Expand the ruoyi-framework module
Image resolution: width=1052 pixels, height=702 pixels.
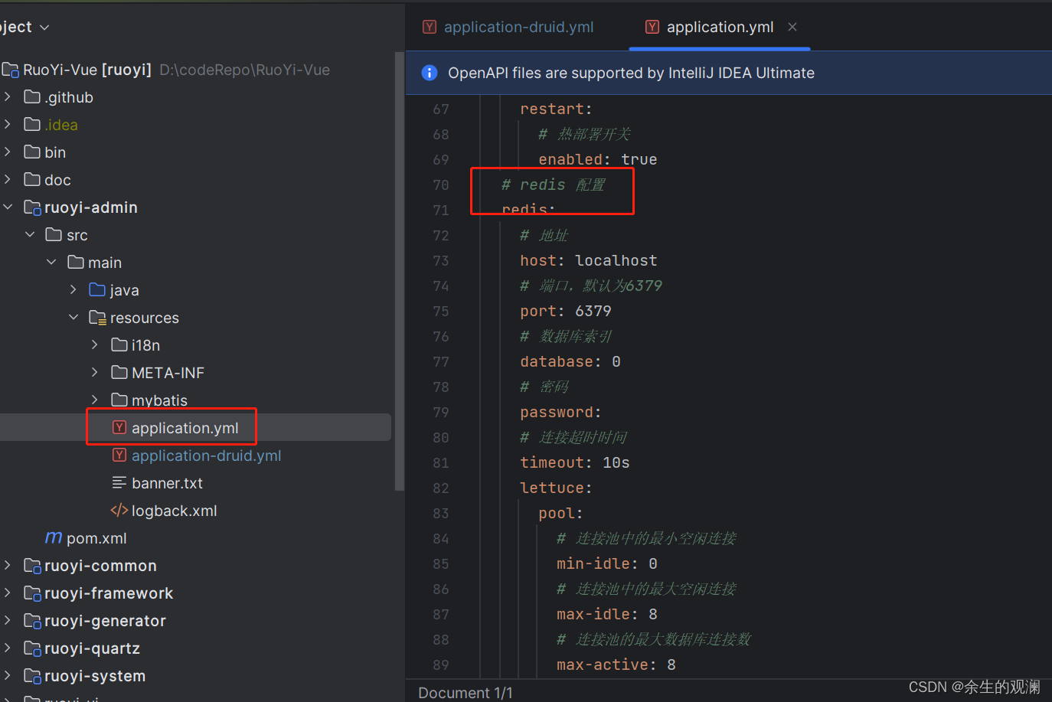click(8, 593)
